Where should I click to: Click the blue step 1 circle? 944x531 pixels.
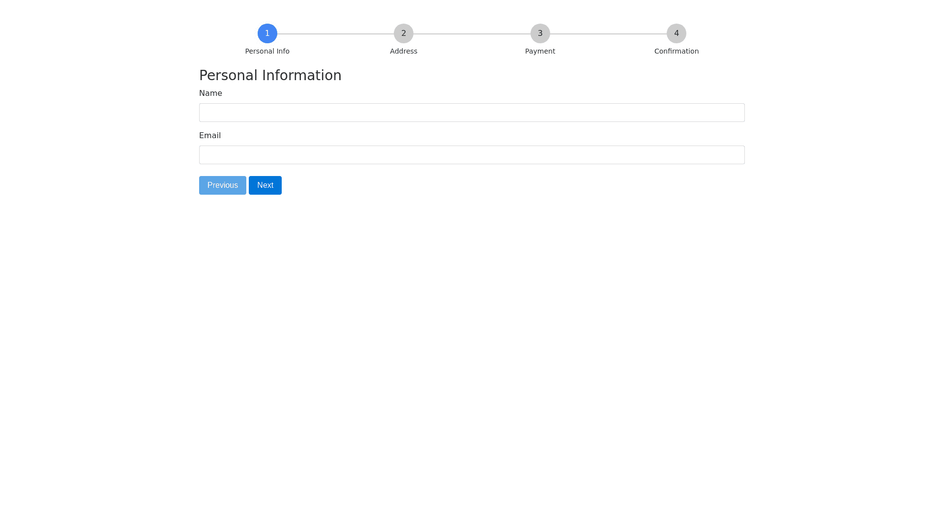point(267,33)
